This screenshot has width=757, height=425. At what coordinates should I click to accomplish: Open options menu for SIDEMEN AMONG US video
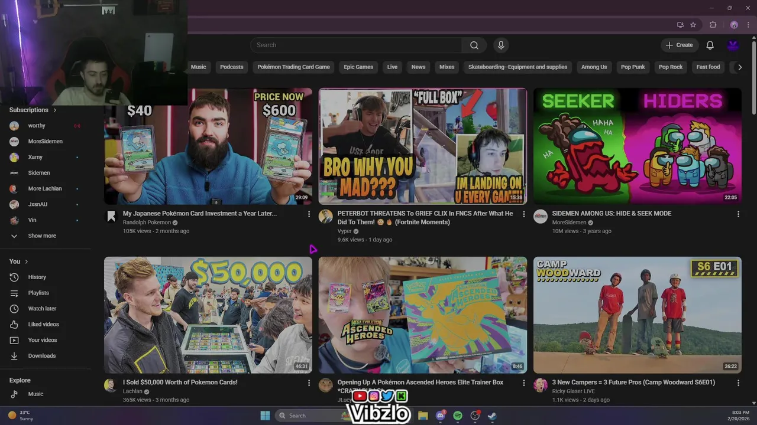click(738, 214)
